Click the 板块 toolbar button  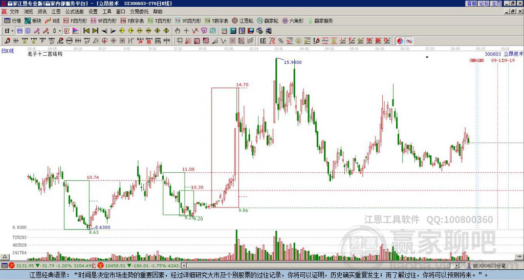pos(33,20)
